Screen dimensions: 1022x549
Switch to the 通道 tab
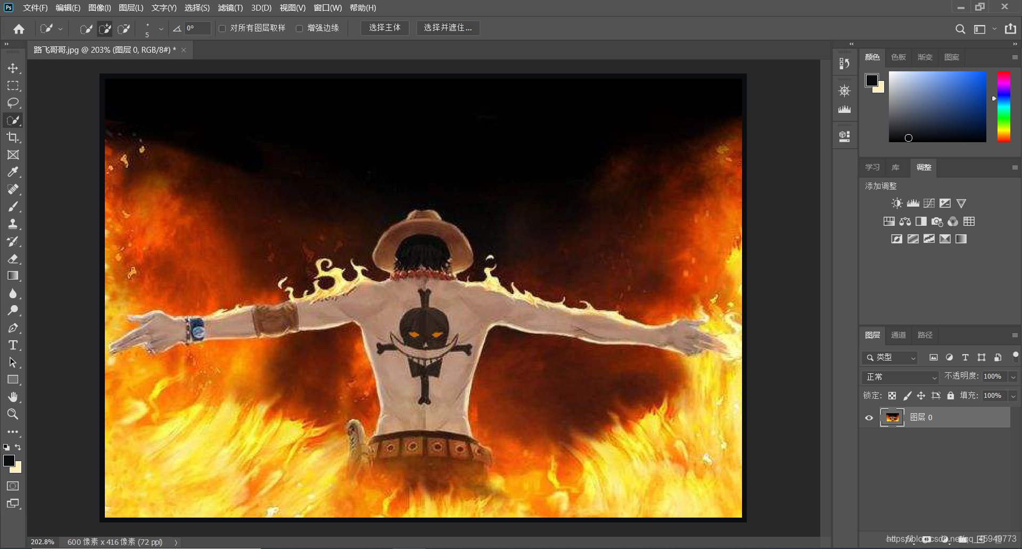pos(898,335)
